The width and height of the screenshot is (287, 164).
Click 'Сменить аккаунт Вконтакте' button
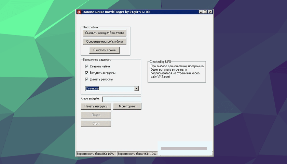click(x=105, y=33)
